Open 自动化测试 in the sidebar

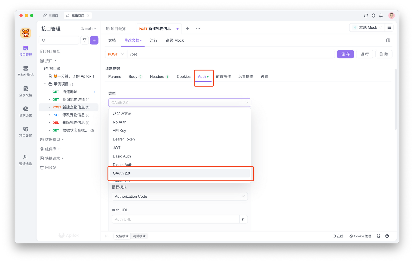[25, 71]
